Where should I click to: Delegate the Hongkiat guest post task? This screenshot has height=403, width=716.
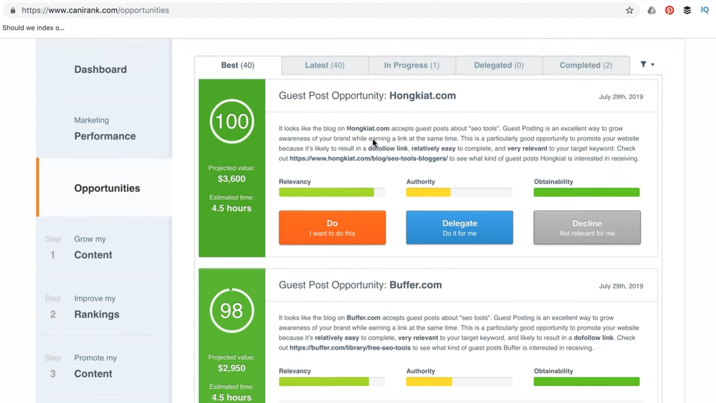click(x=459, y=227)
